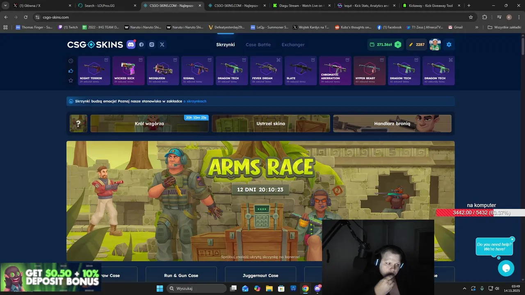Select the Skrzynki tab
525x295 pixels.
pos(226,45)
